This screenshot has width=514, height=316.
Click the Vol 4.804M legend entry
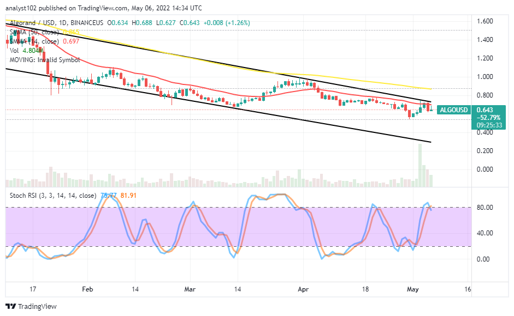(27, 51)
